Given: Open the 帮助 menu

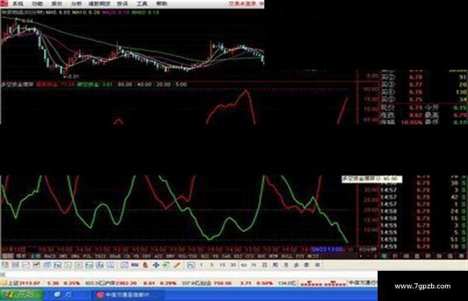Looking at the screenshot, I should point(162,4).
